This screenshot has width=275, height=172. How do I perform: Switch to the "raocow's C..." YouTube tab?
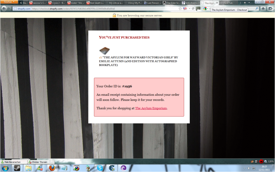click(38, 3)
